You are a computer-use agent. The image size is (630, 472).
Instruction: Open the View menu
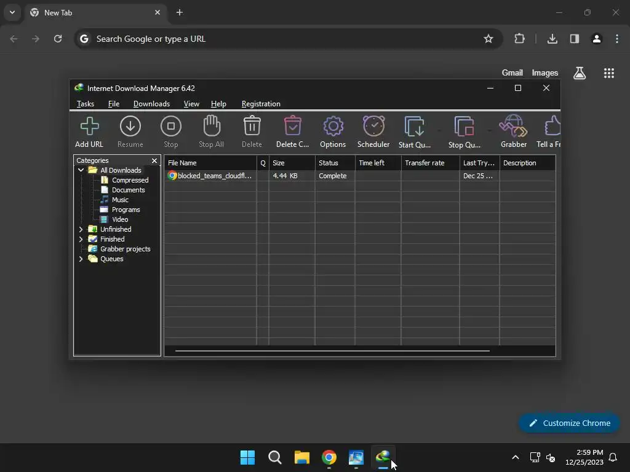(x=191, y=104)
